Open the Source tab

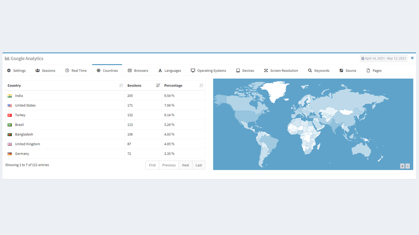[348, 70]
